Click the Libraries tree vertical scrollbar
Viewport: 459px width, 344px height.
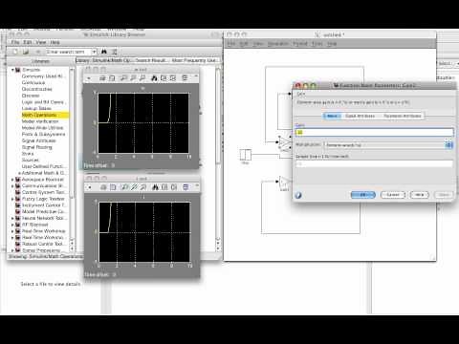[x=72, y=160]
